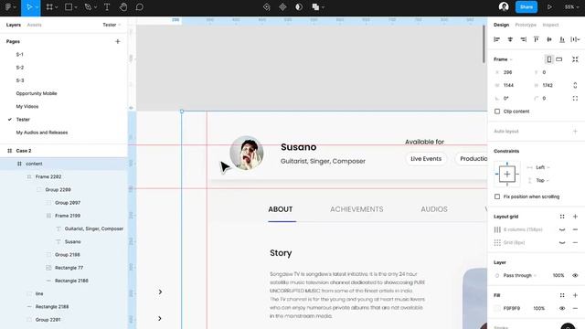
Task: Click independent corners icon
Action: pos(575,99)
